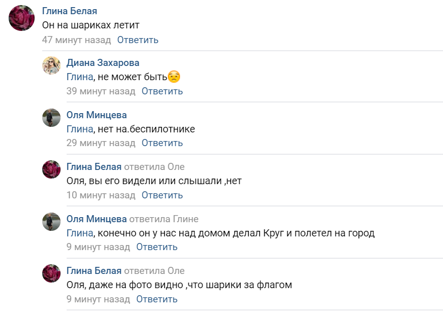
Task: Click the "Глина" mention in Диана's reply
Action: pos(80,77)
